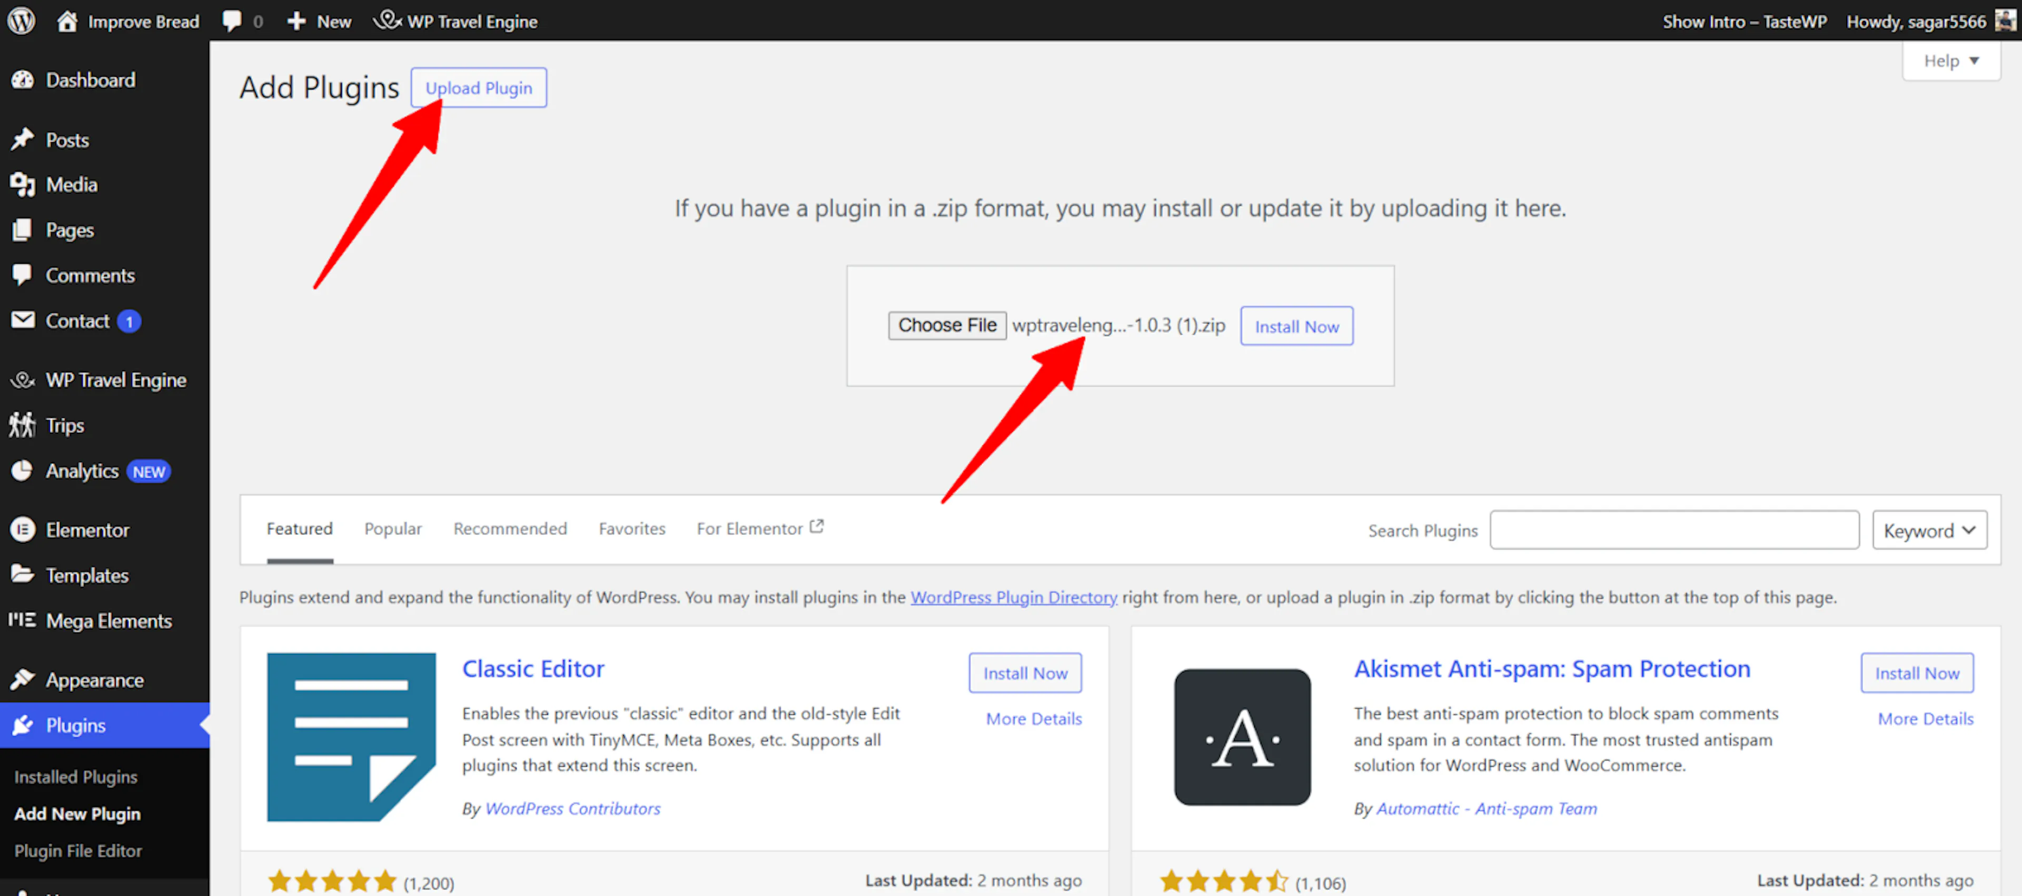Open the New content menu in admin bar
The height and width of the screenshot is (896, 2022).
pyautogui.click(x=319, y=21)
